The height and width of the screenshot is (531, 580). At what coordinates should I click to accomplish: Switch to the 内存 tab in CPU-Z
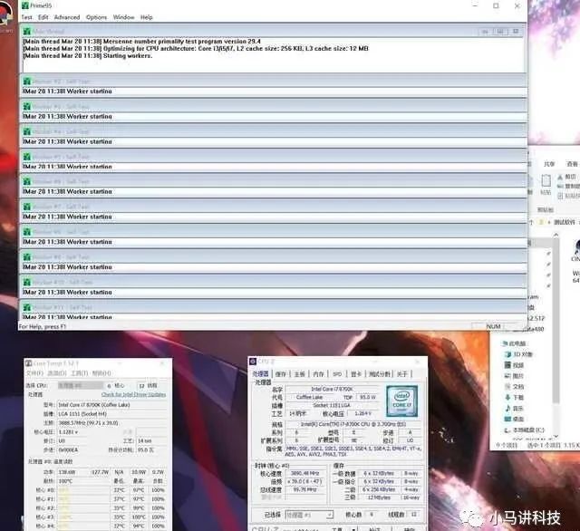318,374
